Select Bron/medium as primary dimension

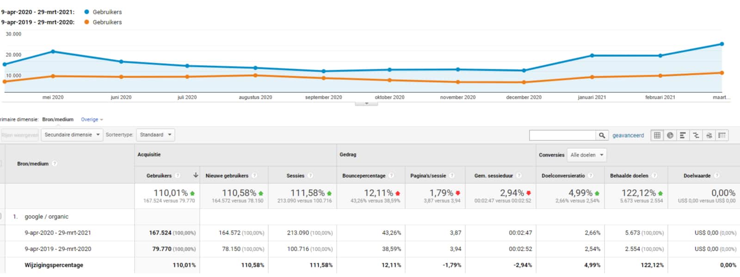coord(58,120)
